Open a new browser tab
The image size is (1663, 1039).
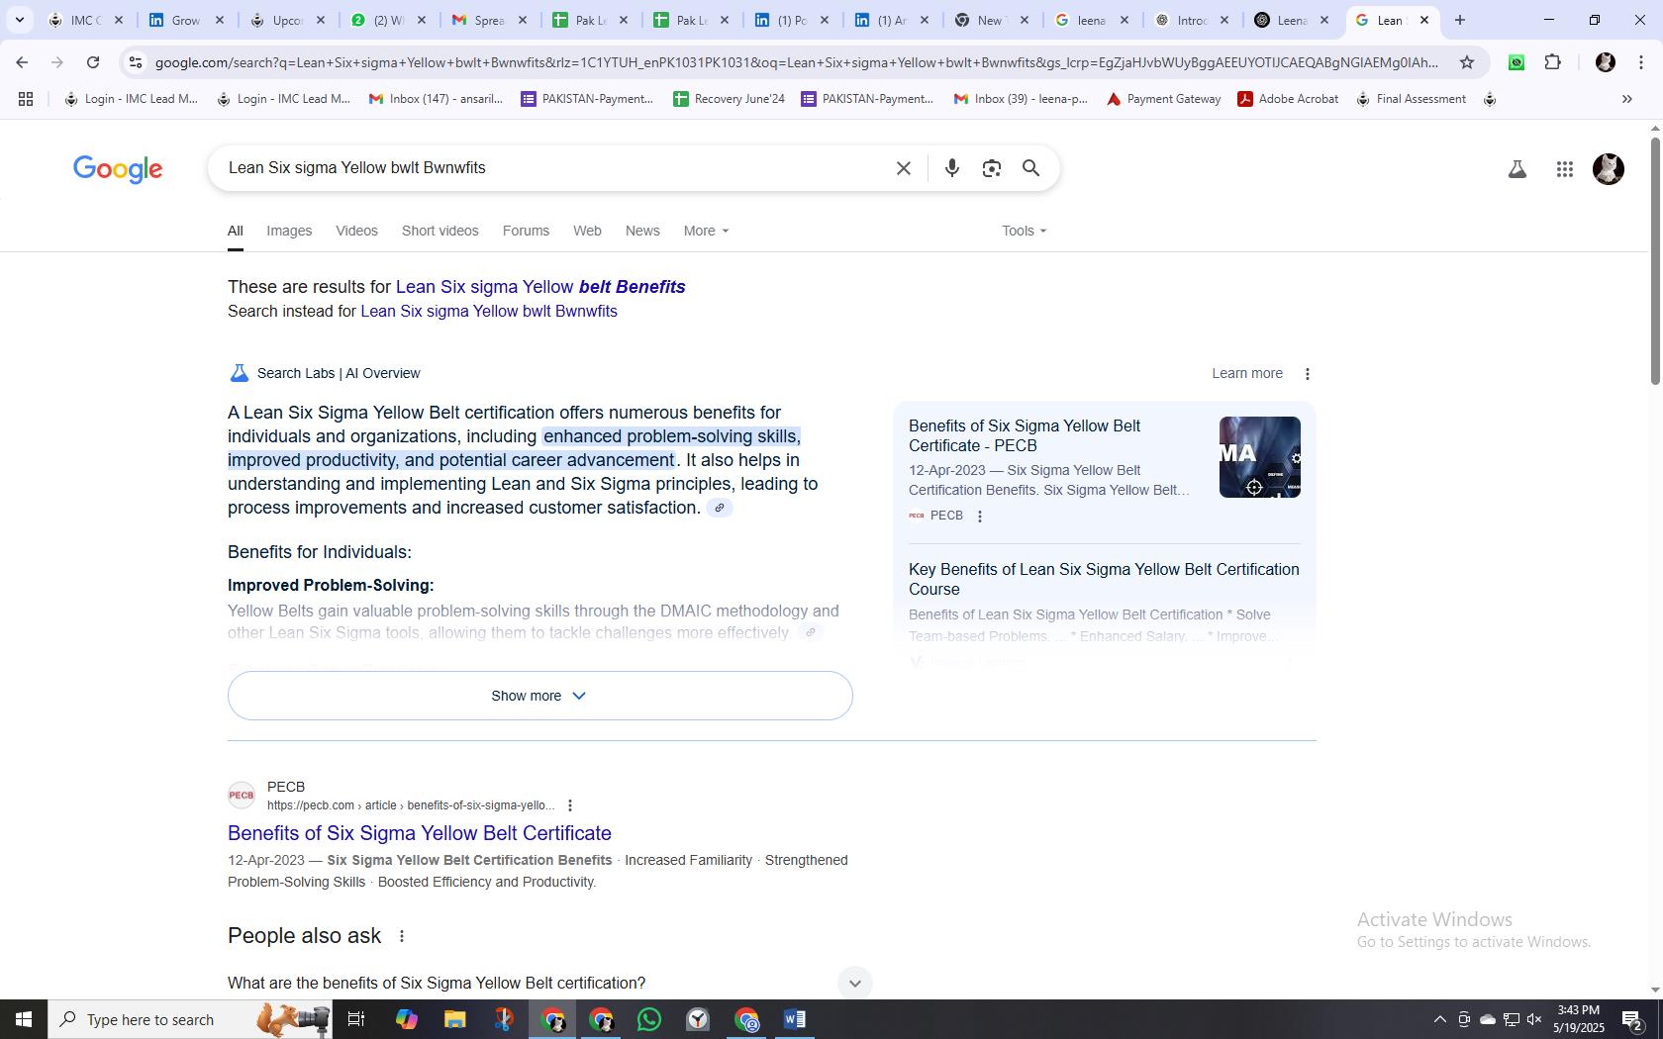[x=1459, y=20]
